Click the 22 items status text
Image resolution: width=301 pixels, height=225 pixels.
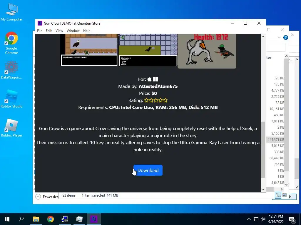pyautogui.click(x=69, y=195)
